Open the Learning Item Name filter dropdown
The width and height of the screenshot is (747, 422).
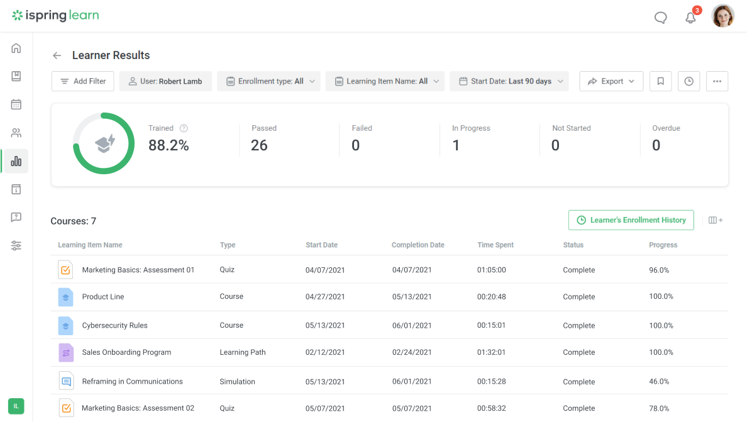coord(385,81)
